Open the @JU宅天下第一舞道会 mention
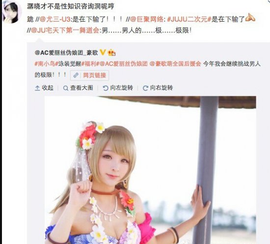This screenshot has height=244, width=270. [x=65, y=30]
